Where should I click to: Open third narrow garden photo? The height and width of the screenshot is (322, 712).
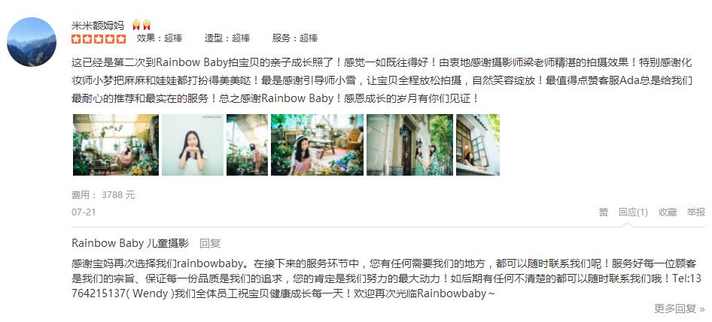click(x=247, y=144)
